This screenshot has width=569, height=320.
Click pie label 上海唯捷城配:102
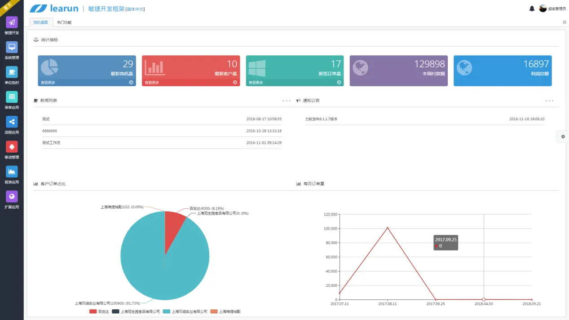122,207
